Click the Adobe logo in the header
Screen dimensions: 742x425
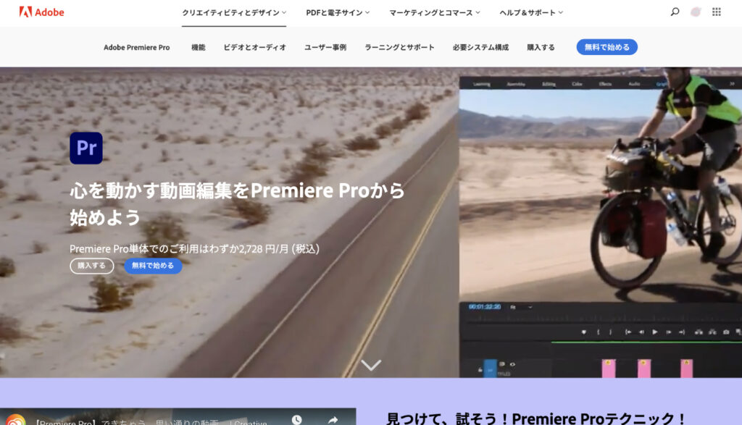coord(41,12)
